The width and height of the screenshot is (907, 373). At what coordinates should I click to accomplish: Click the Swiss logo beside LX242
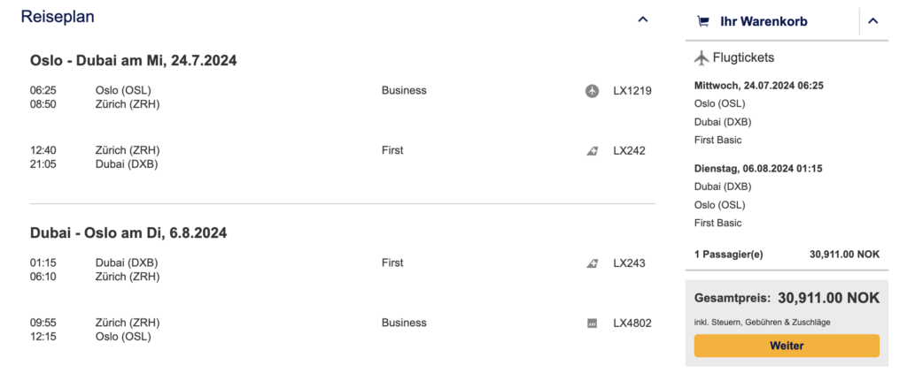593,151
